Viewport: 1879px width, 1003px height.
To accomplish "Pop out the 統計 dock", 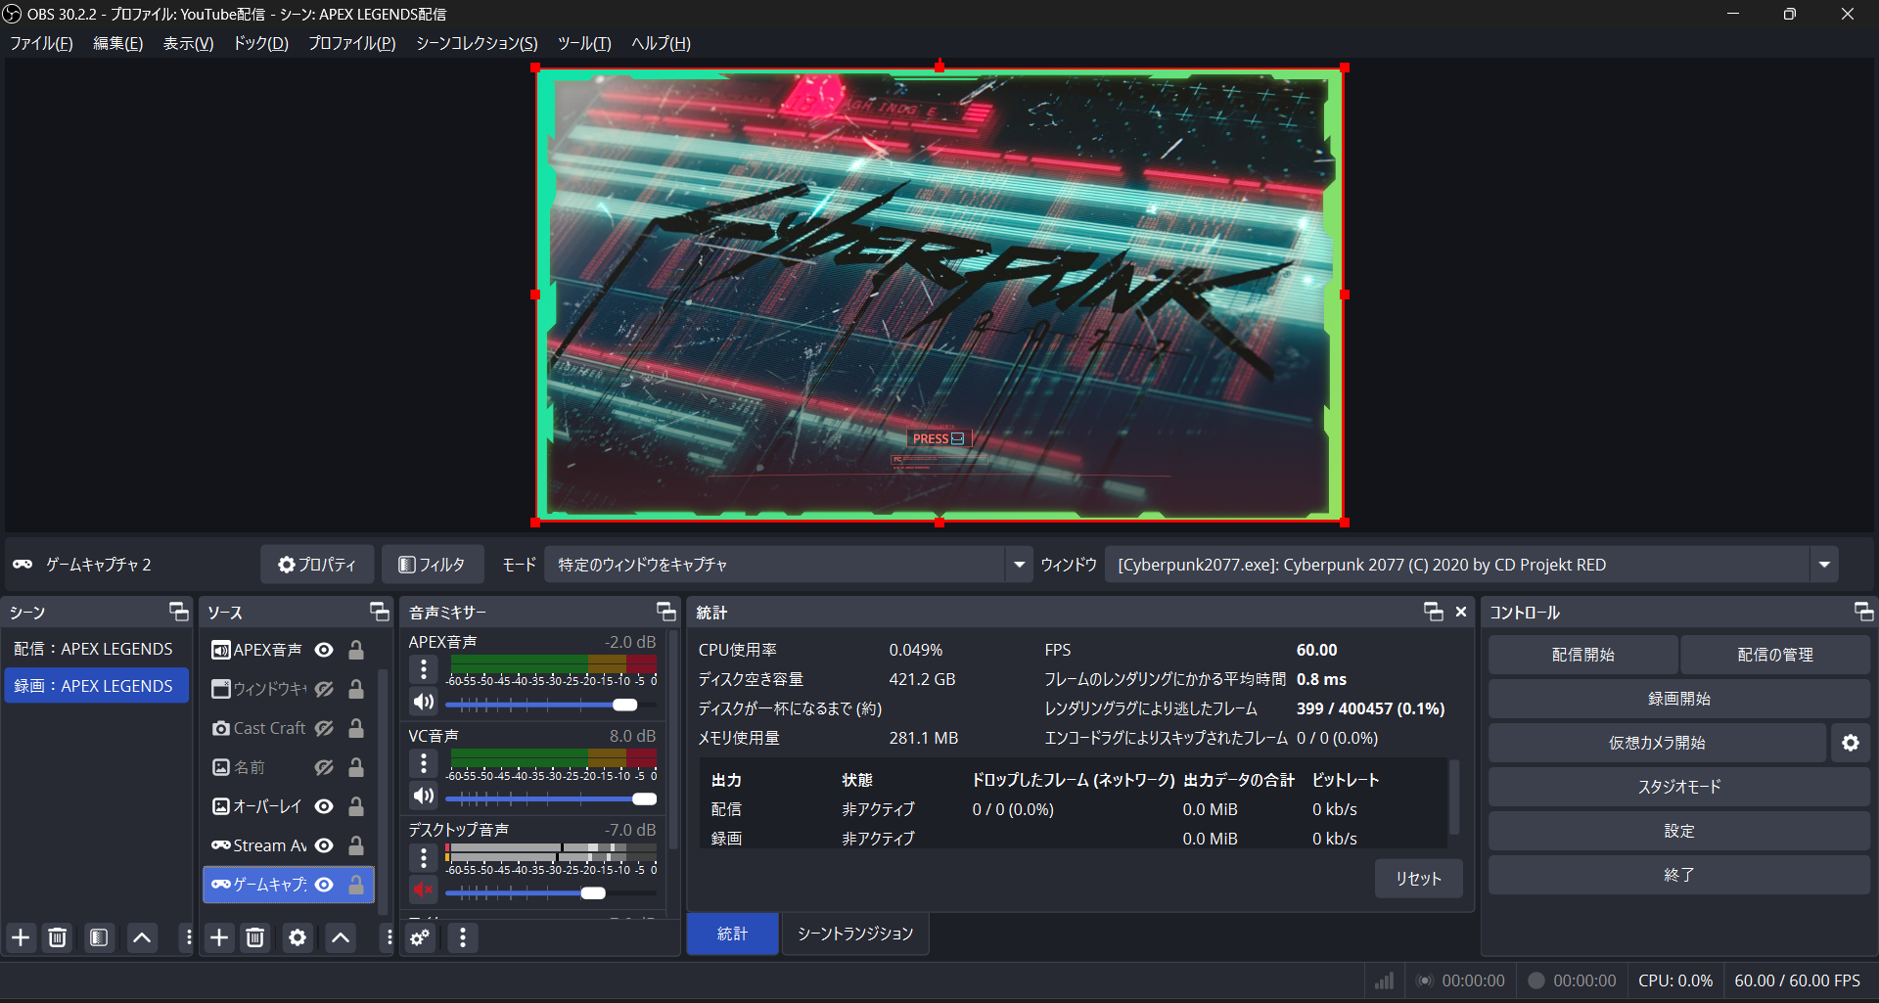I will coord(1434,612).
